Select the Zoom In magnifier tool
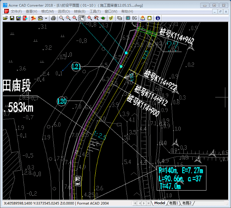 tap(68, 18)
